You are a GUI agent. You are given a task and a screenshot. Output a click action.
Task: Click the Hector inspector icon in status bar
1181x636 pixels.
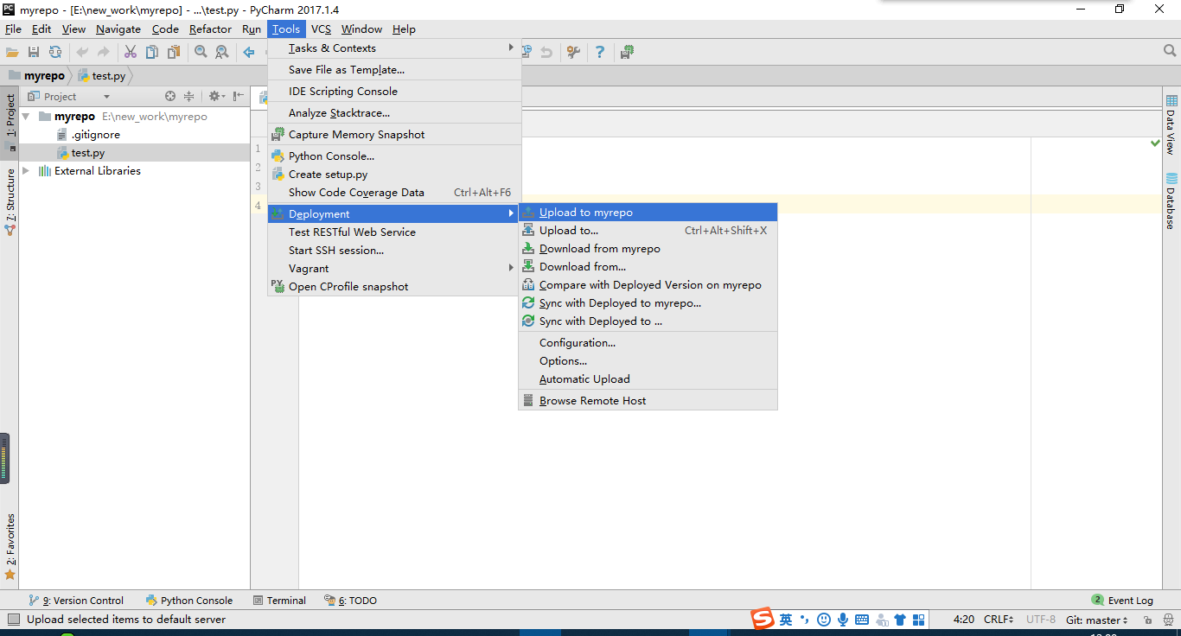coord(1168,620)
